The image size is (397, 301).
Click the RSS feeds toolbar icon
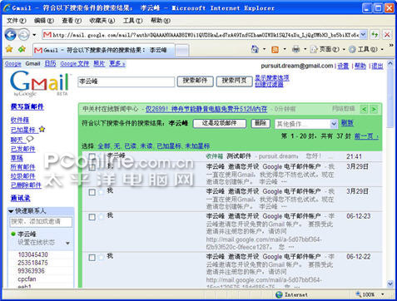point(275,50)
